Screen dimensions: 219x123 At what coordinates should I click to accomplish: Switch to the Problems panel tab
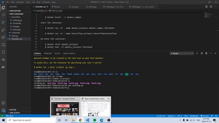point(48,53)
